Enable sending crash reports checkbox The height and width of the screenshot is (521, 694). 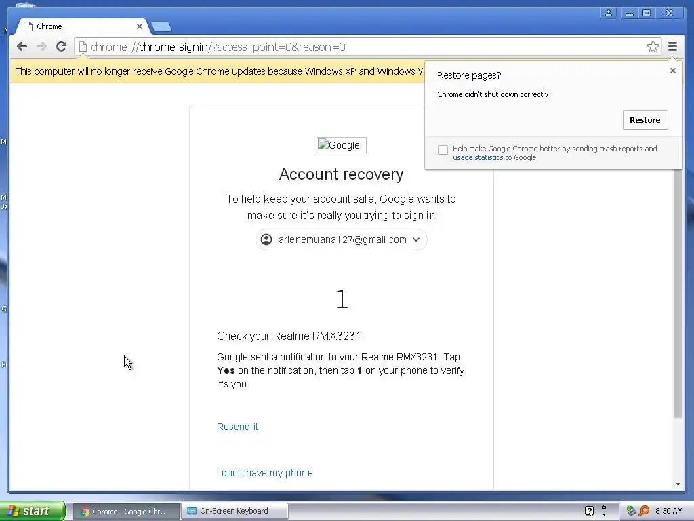pyautogui.click(x=443, y=150)
